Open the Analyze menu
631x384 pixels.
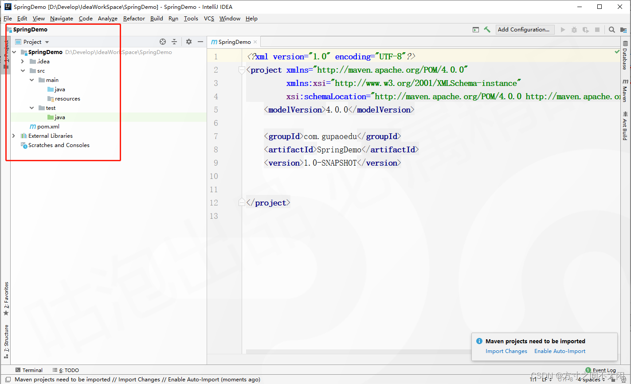pyautogui.click(x=108, y=19)
